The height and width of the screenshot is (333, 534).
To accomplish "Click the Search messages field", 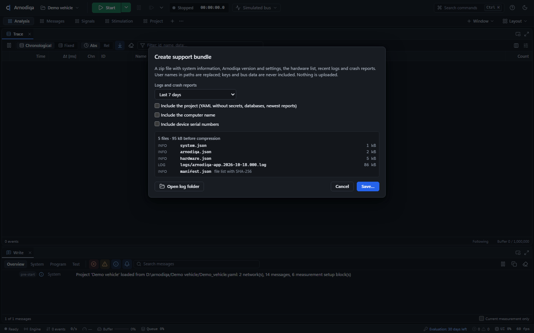I will [x=197, y=264].
